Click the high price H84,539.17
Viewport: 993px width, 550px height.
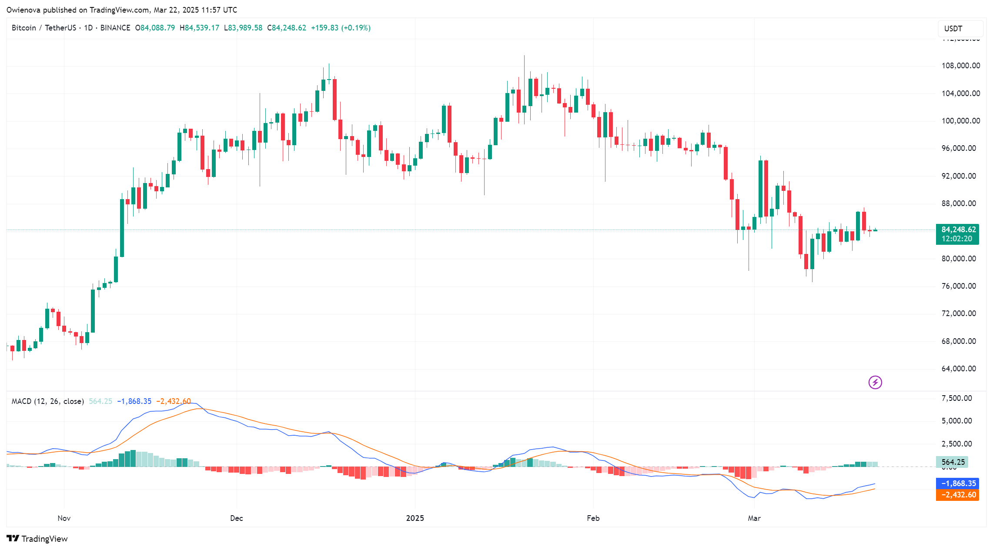[x=199, y=28]
